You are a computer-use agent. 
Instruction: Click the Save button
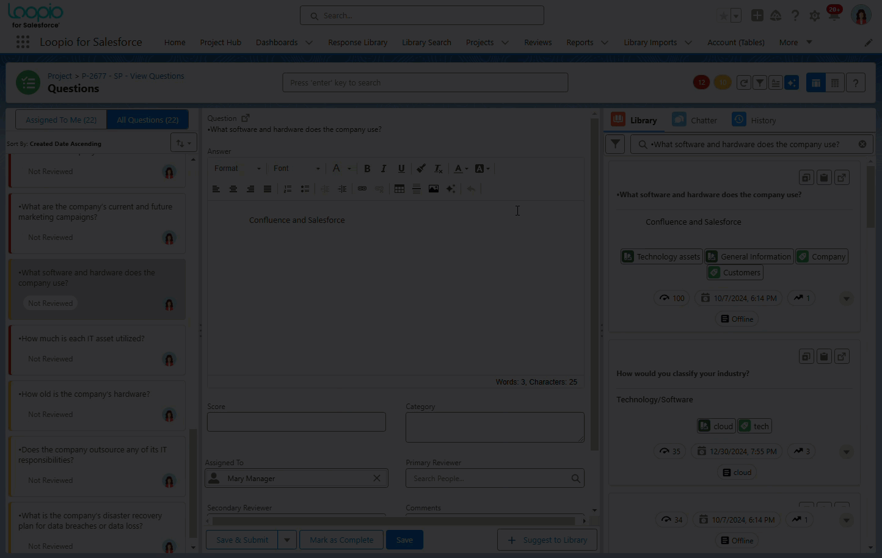tap(404, 540)
